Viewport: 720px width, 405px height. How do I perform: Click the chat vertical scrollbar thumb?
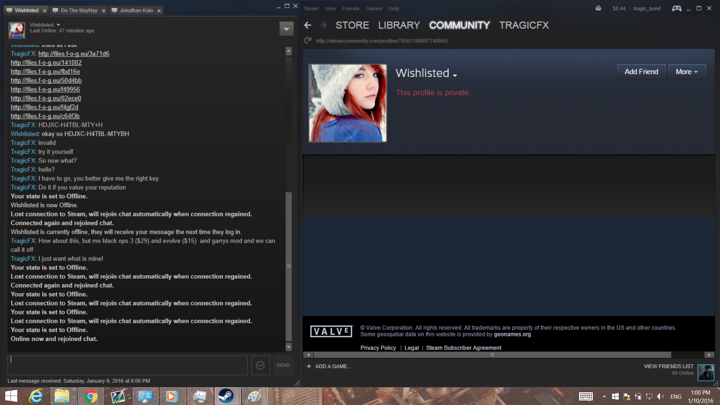(x=288, y=266)
